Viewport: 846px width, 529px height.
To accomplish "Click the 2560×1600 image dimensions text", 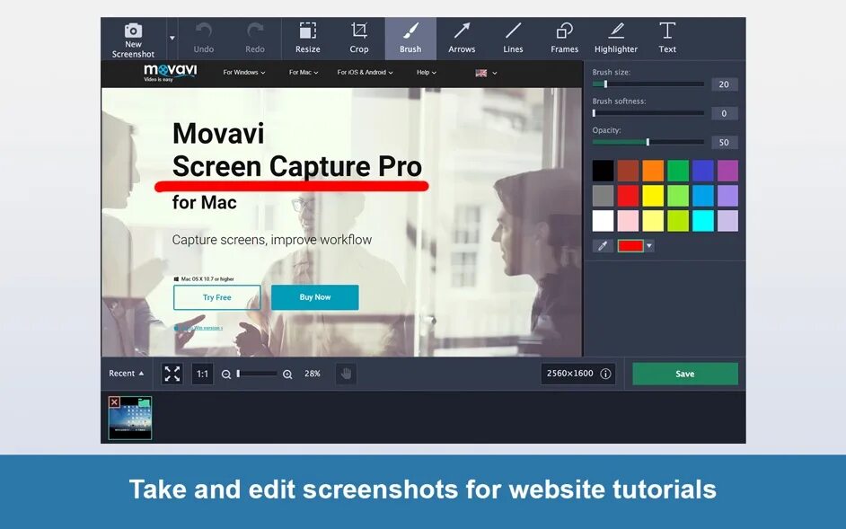I will 569,374.
